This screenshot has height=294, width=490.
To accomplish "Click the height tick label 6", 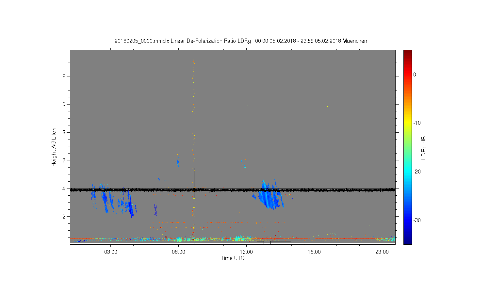I will (64, 160).
